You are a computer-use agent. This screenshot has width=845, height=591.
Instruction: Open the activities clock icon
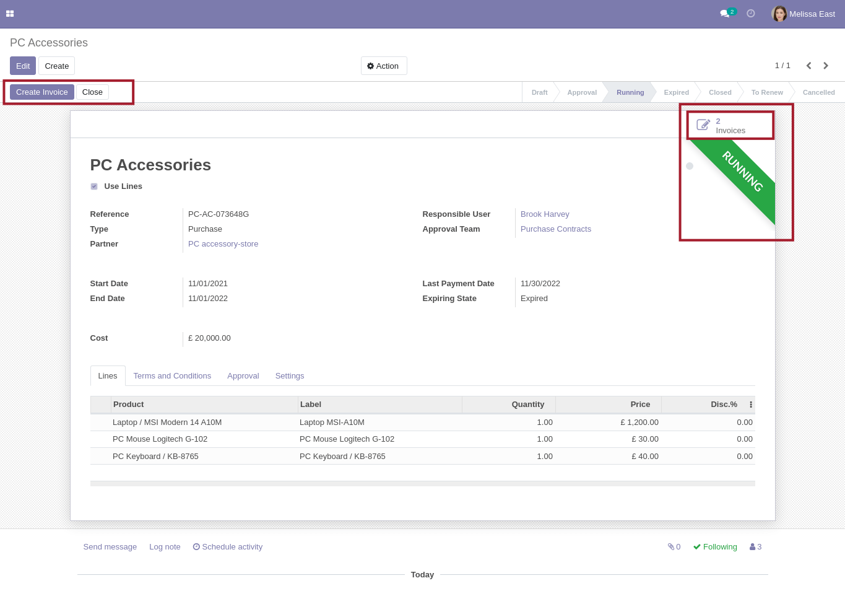click(750, 14)
